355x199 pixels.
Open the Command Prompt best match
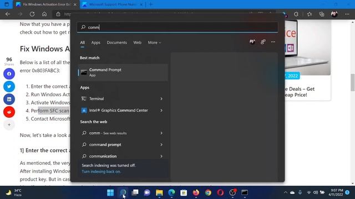click(x=123, y=72)
